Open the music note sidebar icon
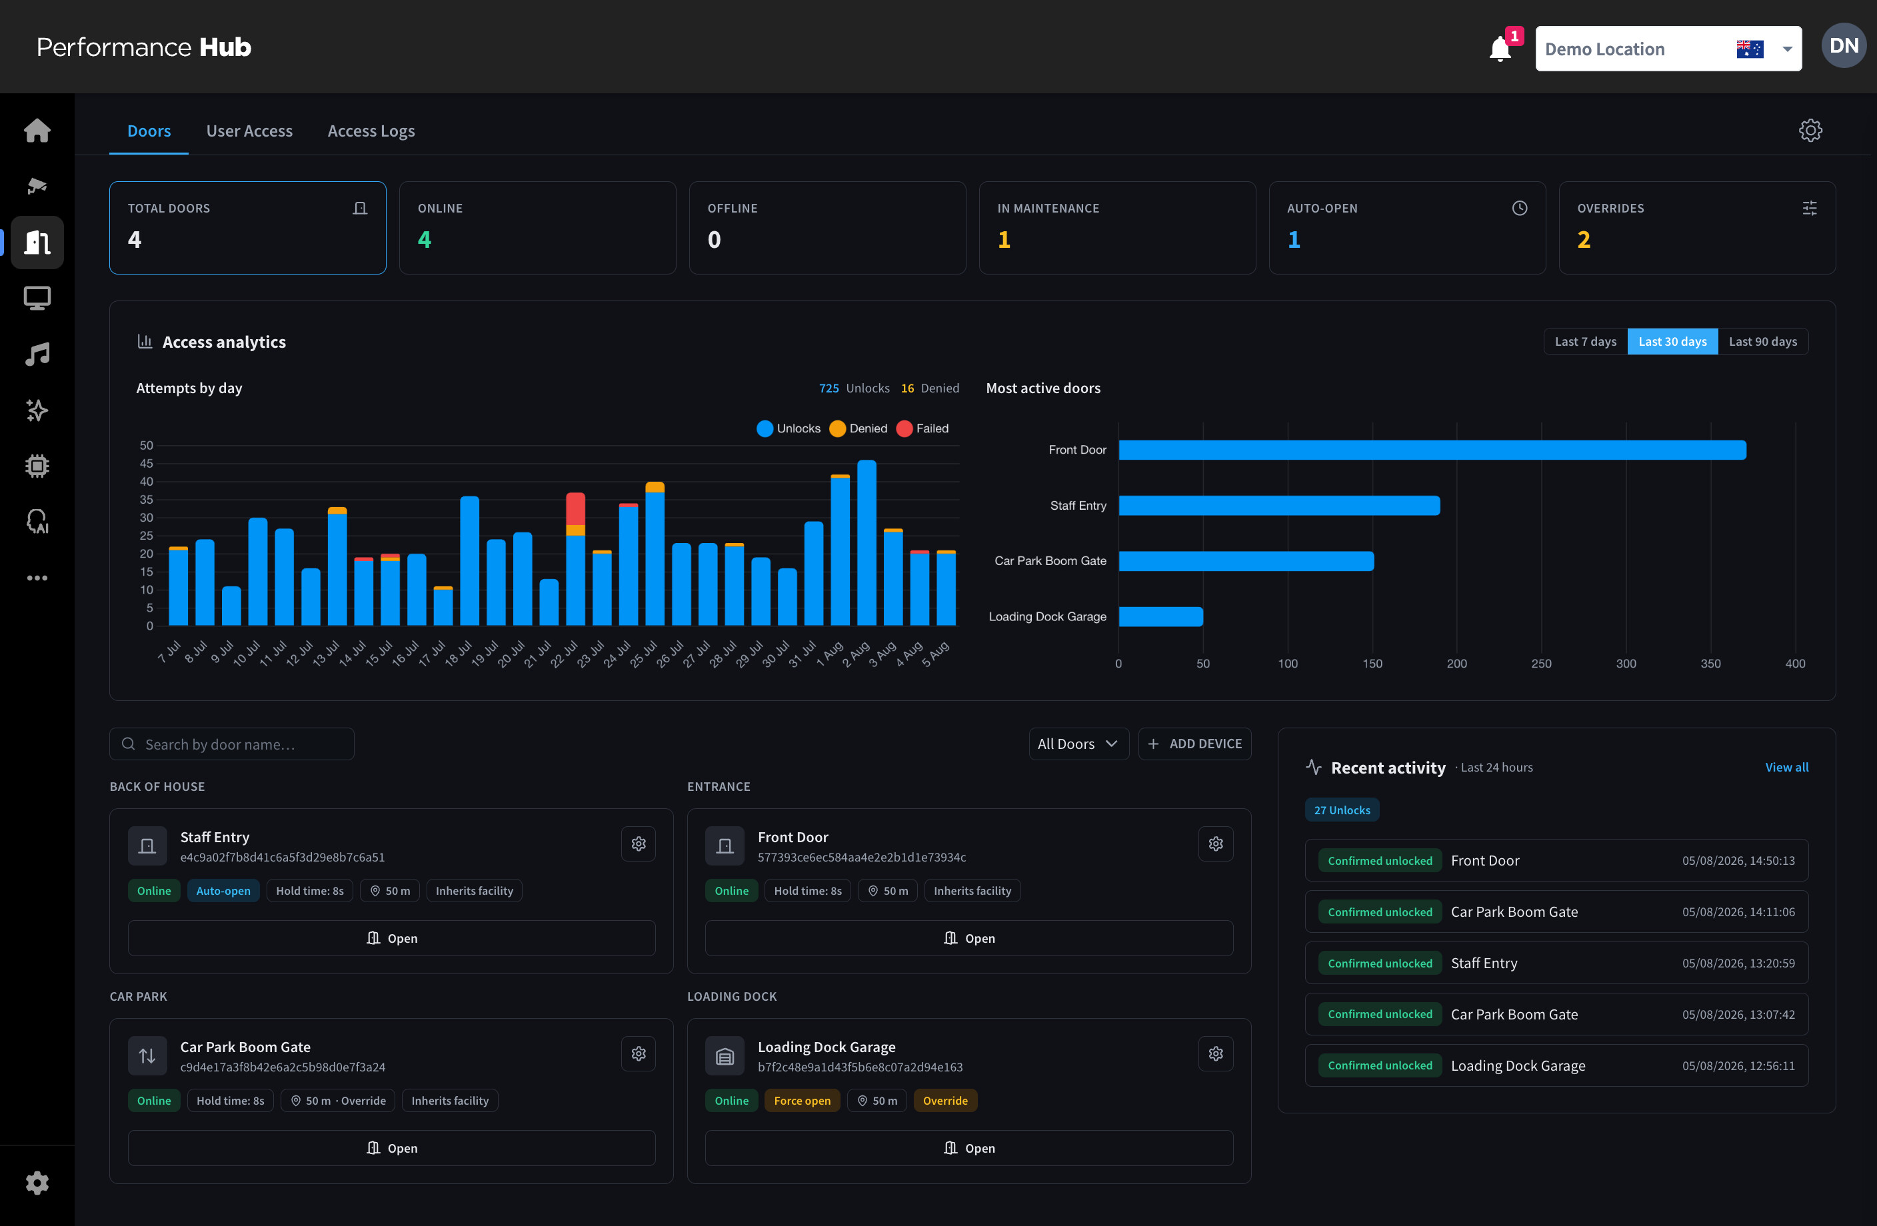Screen dimensions: 1877x1226 tap(37, 354)
